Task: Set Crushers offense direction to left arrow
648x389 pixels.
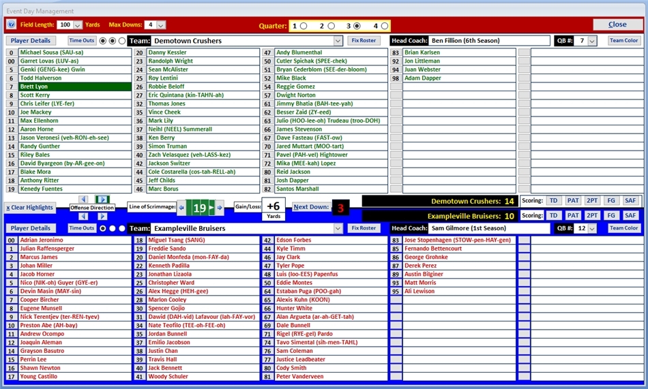Action: point(83,199)
